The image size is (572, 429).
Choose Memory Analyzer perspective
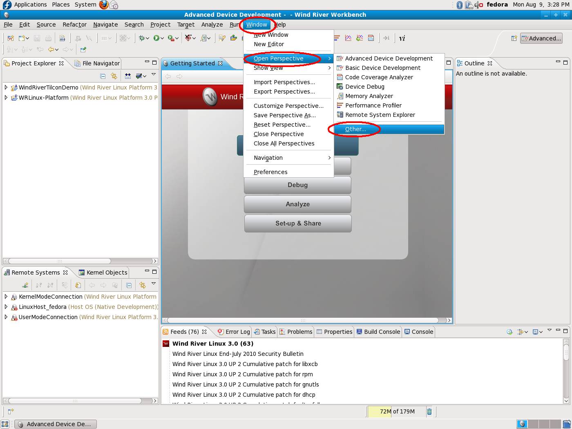pos(389,96)
